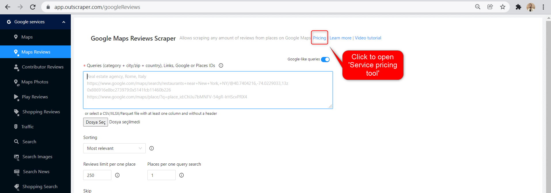Click the browser forward arrow
Screen dimensions: 551x193
(20, 7)
